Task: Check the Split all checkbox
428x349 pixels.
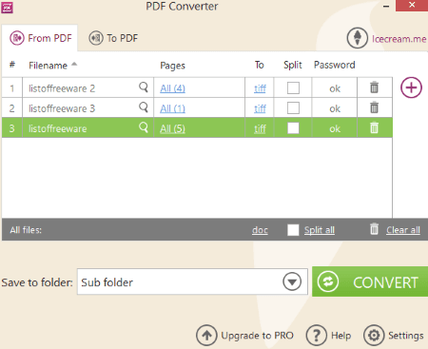Action: coord(293,230)
